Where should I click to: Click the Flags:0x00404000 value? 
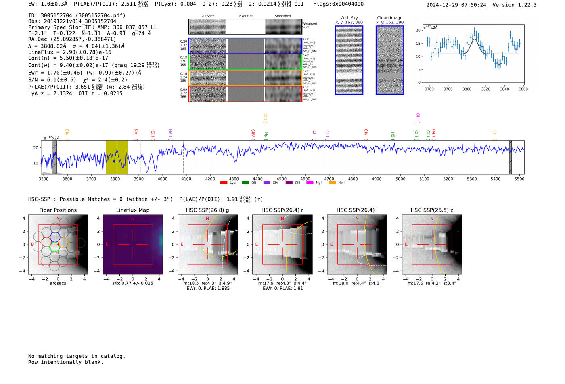pyautogui.click(x=338, y=4)
